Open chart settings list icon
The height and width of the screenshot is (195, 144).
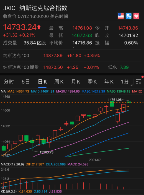(x=138, y=82)
